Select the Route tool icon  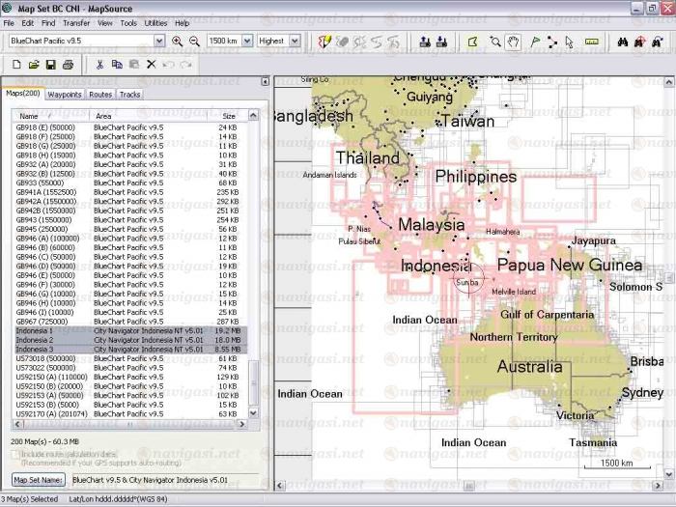tap(551, 42)
